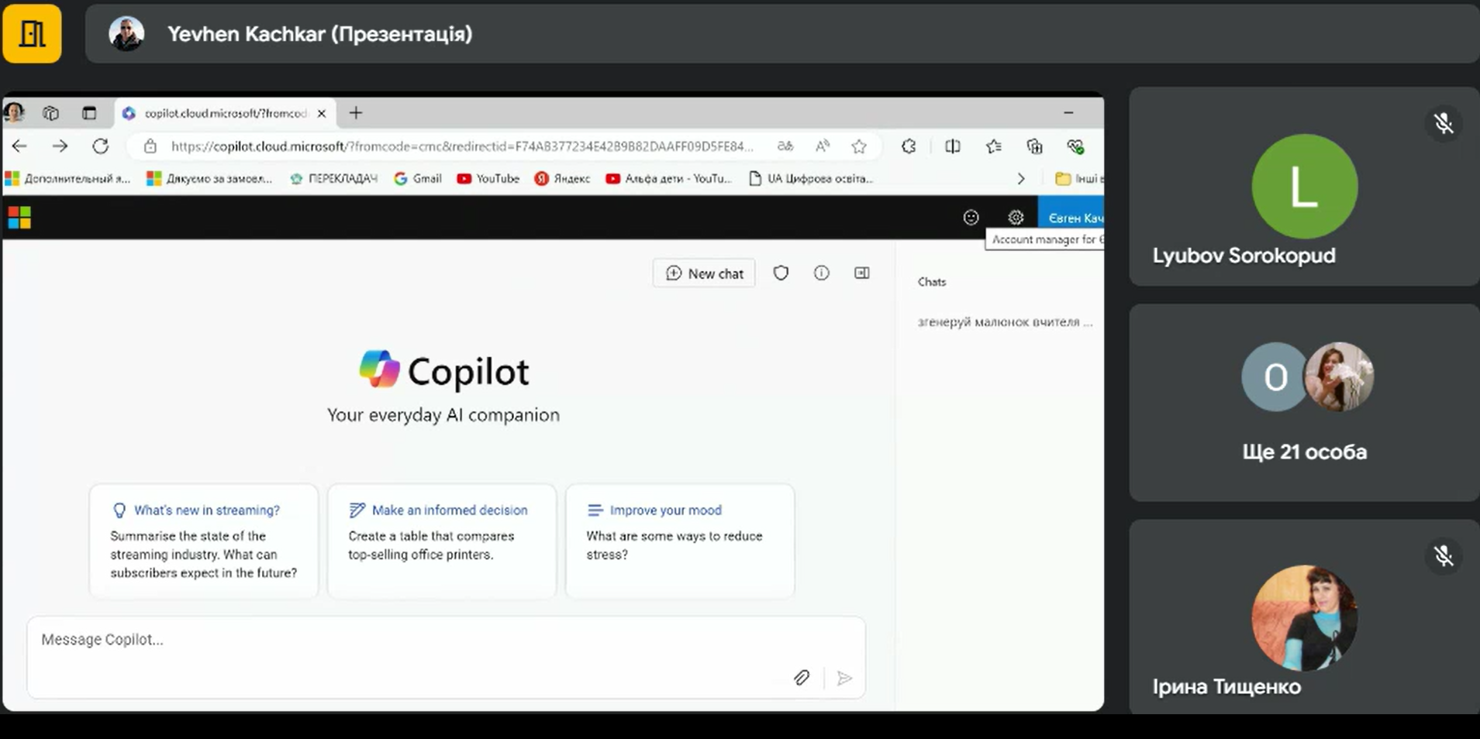Add this page to favorites star
1480x739 pixels.
[x=859, y=146]
